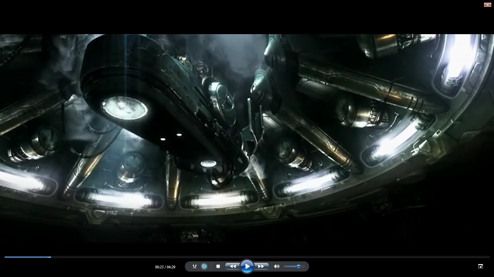
Task: Rewind to previous track
Action: pyautogui.click(x=233, y=267)
